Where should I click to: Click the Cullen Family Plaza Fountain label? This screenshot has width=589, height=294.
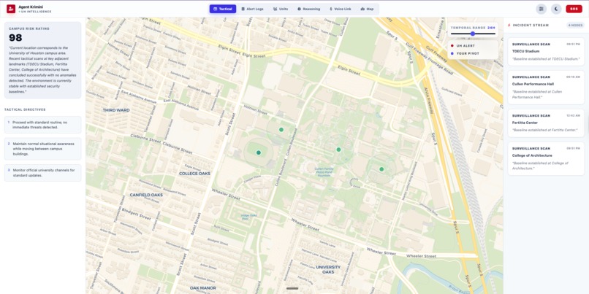pyautogui.click(x=324, y=172)
